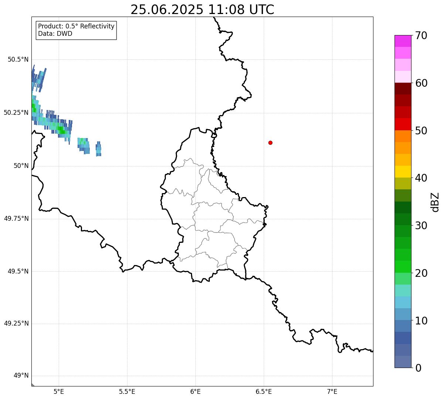
Task: Click the light blue swatch between 10 and 15 dBZ
Action: [x=403, y=302]
